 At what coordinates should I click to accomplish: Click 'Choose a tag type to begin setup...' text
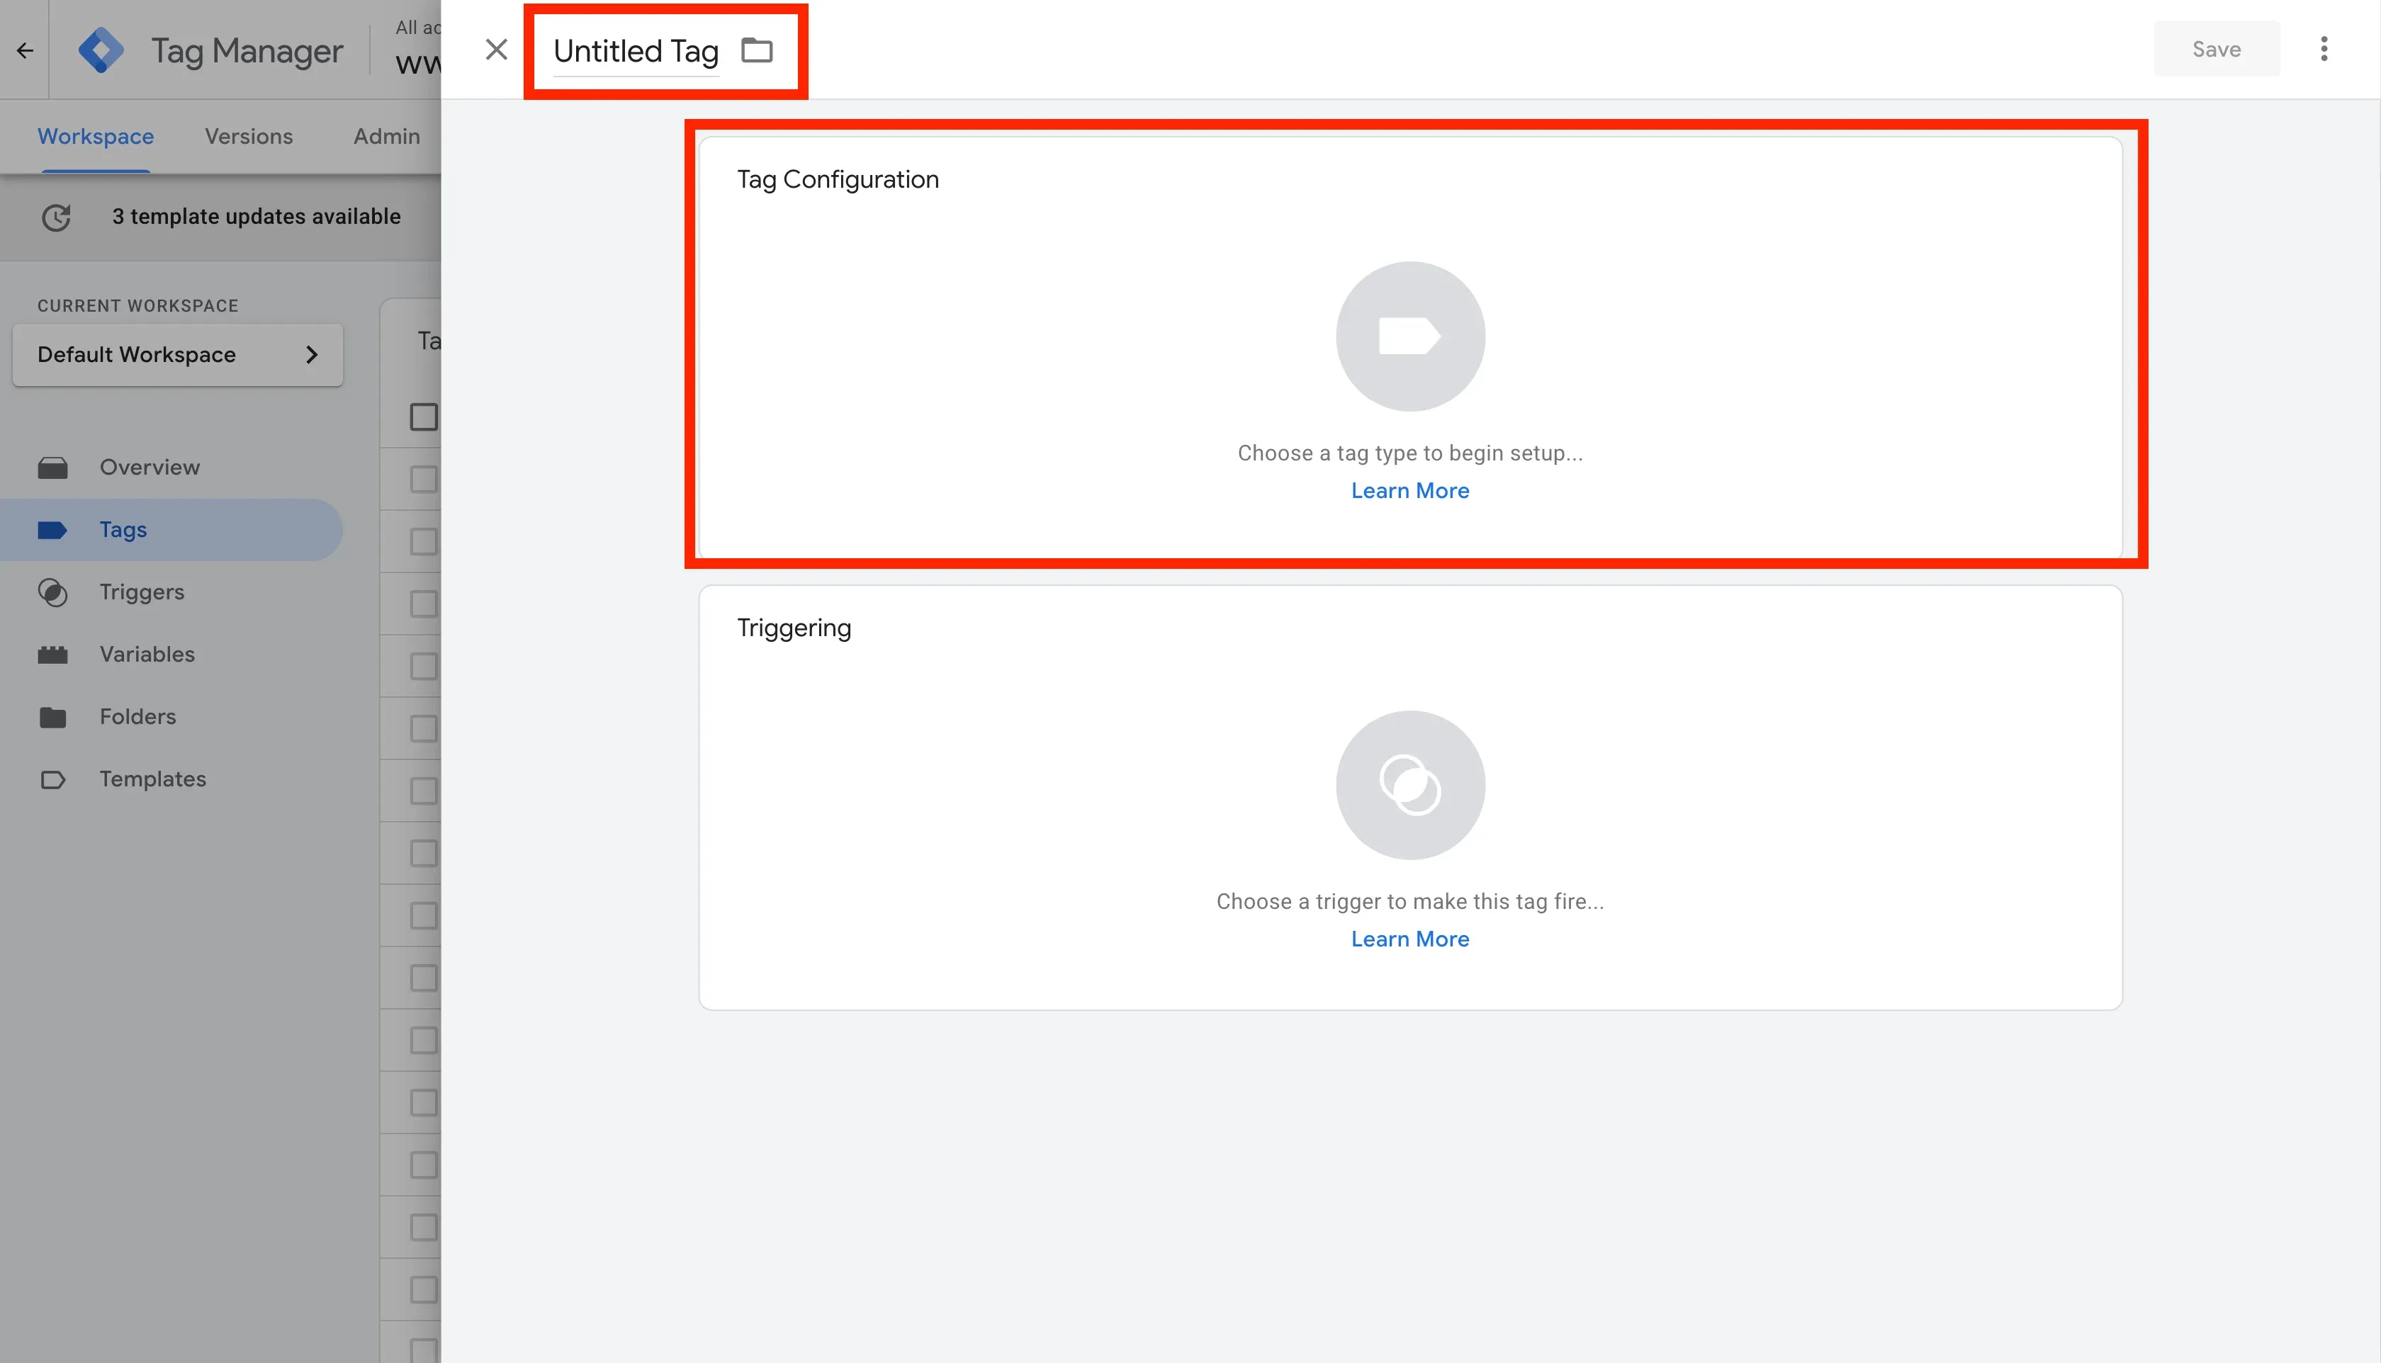1410,453
